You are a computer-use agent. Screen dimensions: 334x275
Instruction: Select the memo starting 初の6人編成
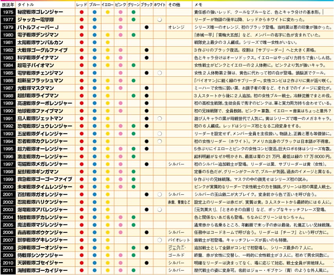(x=247, y=126)
